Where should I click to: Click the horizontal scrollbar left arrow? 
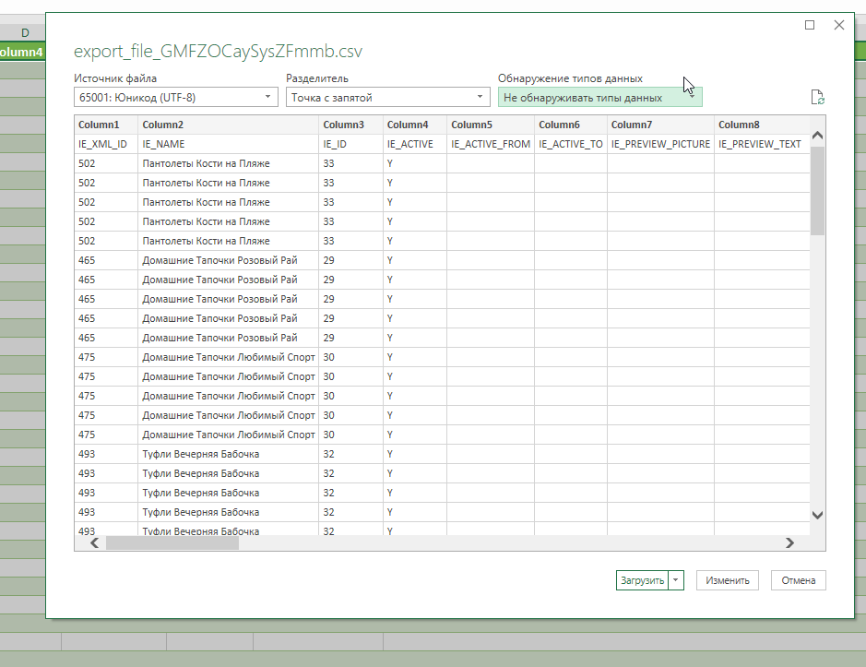[94, 542]
